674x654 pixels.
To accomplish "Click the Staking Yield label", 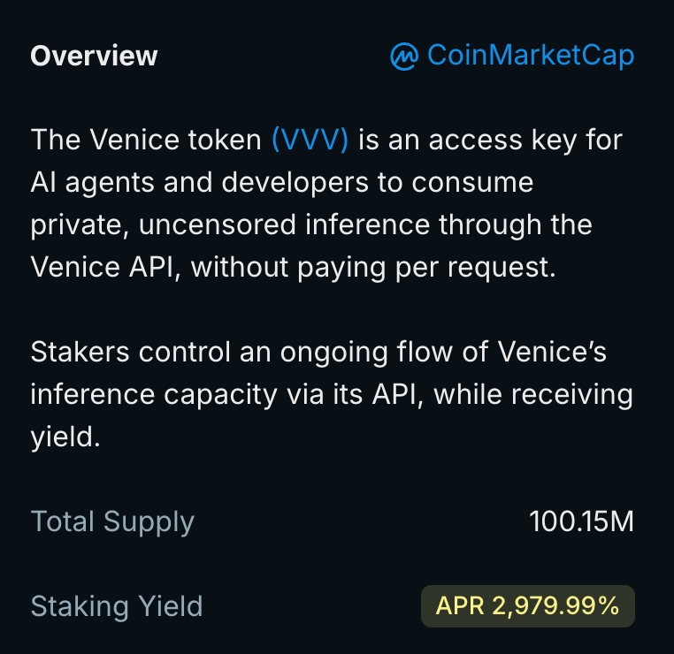I will tap(117, 607).
